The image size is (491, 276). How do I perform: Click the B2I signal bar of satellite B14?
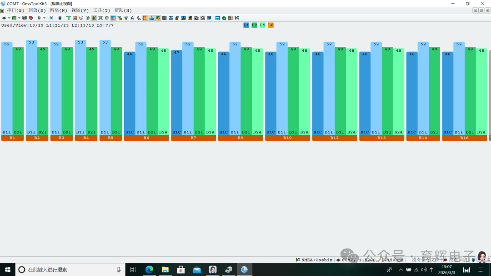click(x=434, y=91)
